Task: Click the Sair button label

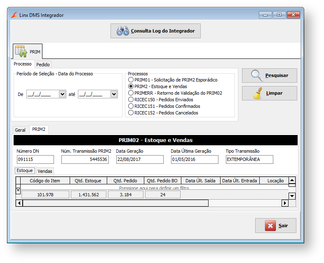Action: [283, 226]
